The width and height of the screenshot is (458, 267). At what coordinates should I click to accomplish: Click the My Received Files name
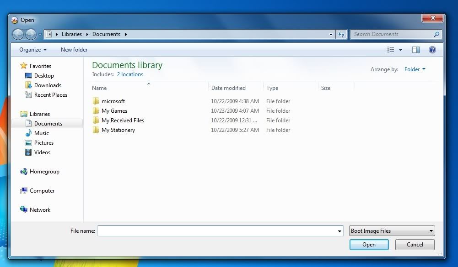(x=123, y=120)
